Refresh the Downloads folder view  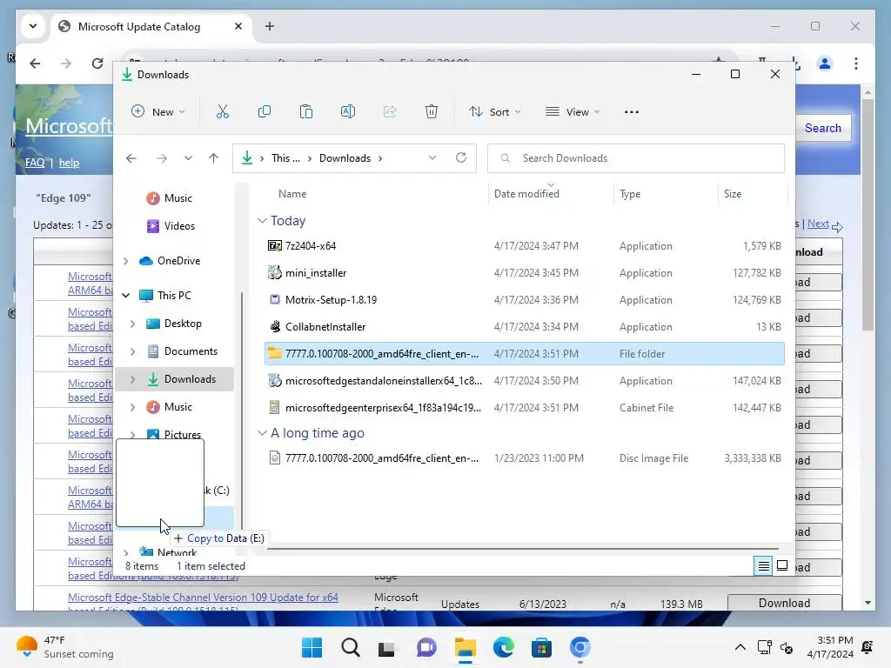[461, 158]
